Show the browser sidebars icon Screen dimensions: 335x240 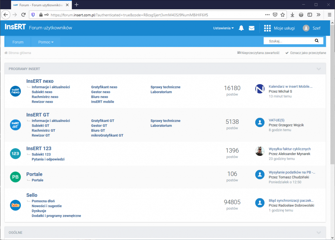coord(309,15)
